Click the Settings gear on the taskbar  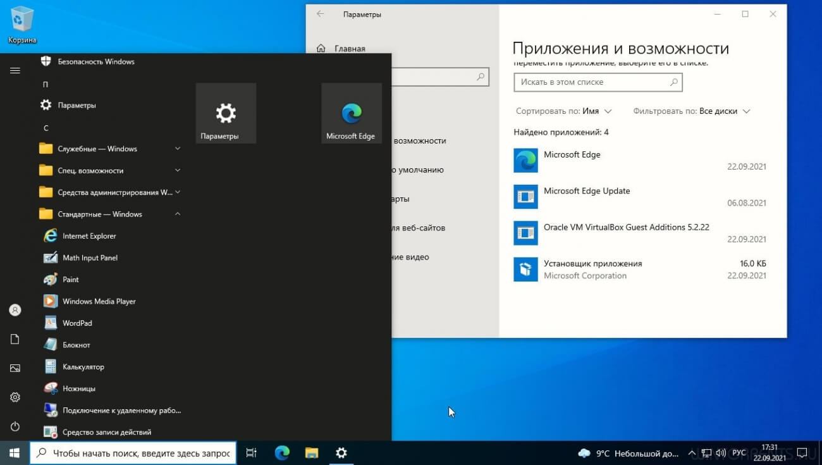[x=341, y=453]
